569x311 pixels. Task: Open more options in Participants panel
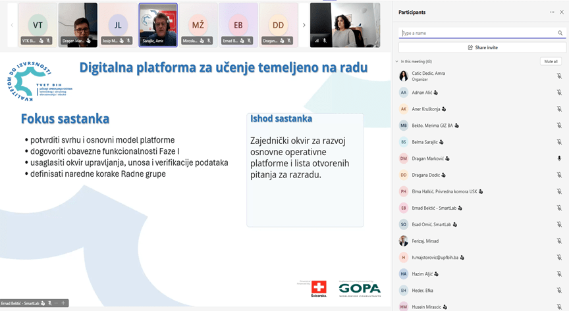point(552,12)
